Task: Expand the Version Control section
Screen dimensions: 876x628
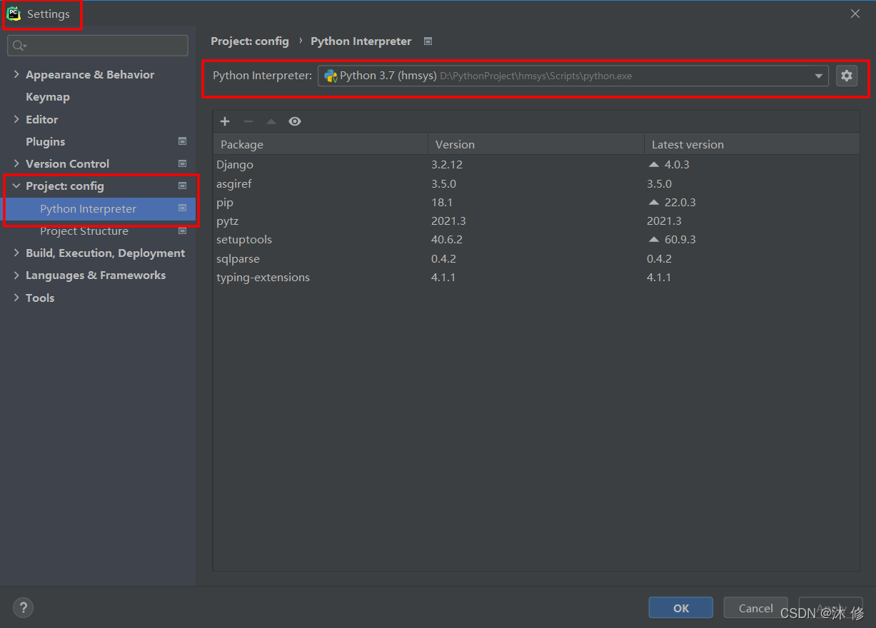Action: click(16, 163)
